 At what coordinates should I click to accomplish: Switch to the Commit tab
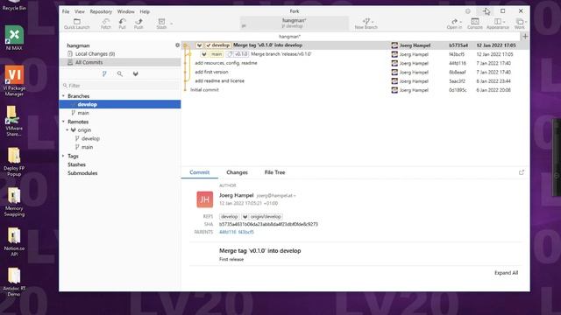[x=199, y=172]
